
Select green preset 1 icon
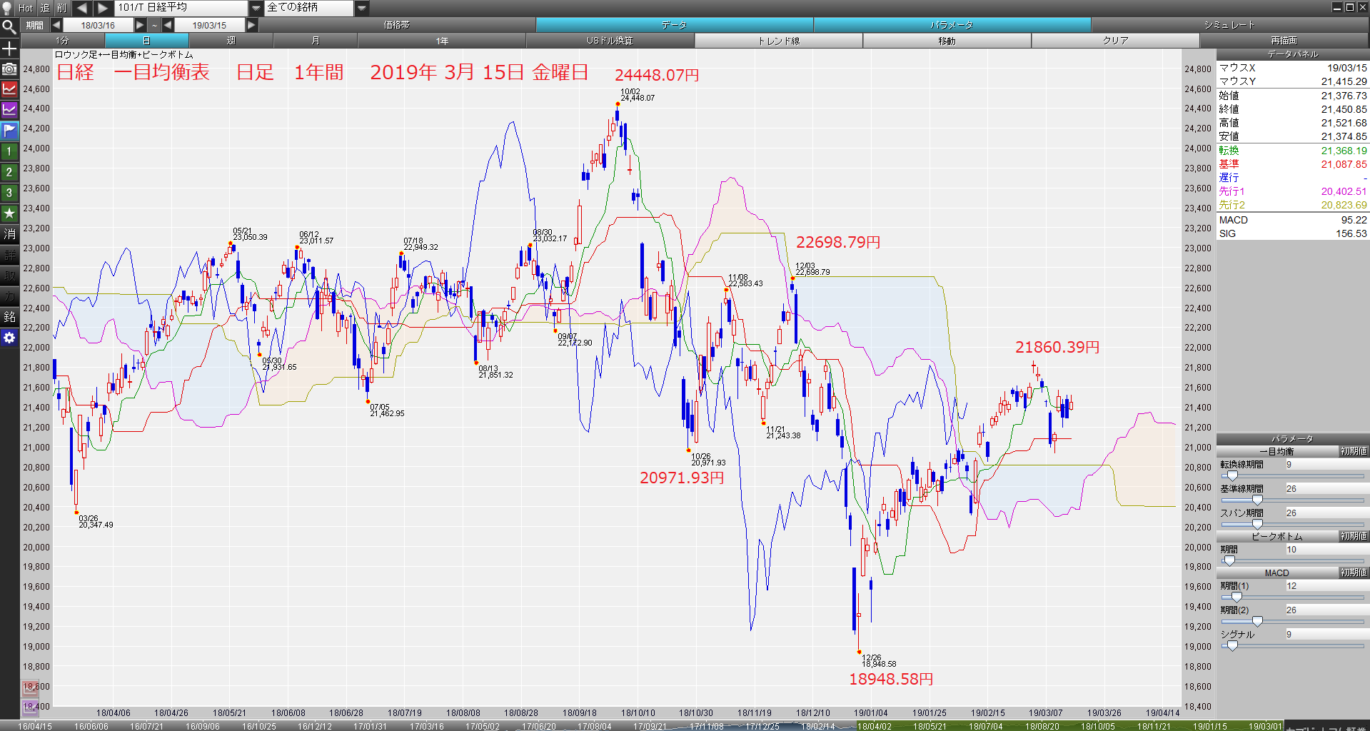[9, 151]
